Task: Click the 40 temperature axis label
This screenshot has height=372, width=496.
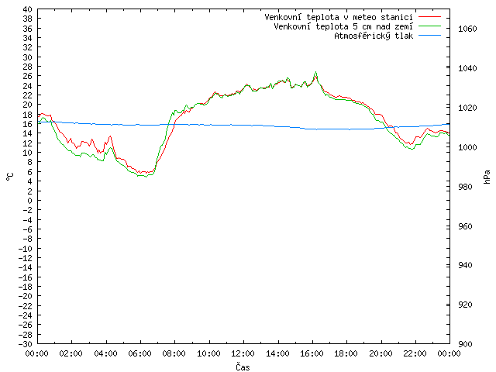Action: [x=28, y=9]
